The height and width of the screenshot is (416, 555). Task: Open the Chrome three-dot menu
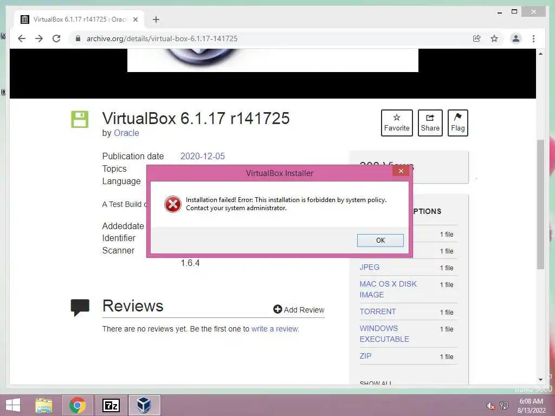click(x=533, y=38)
